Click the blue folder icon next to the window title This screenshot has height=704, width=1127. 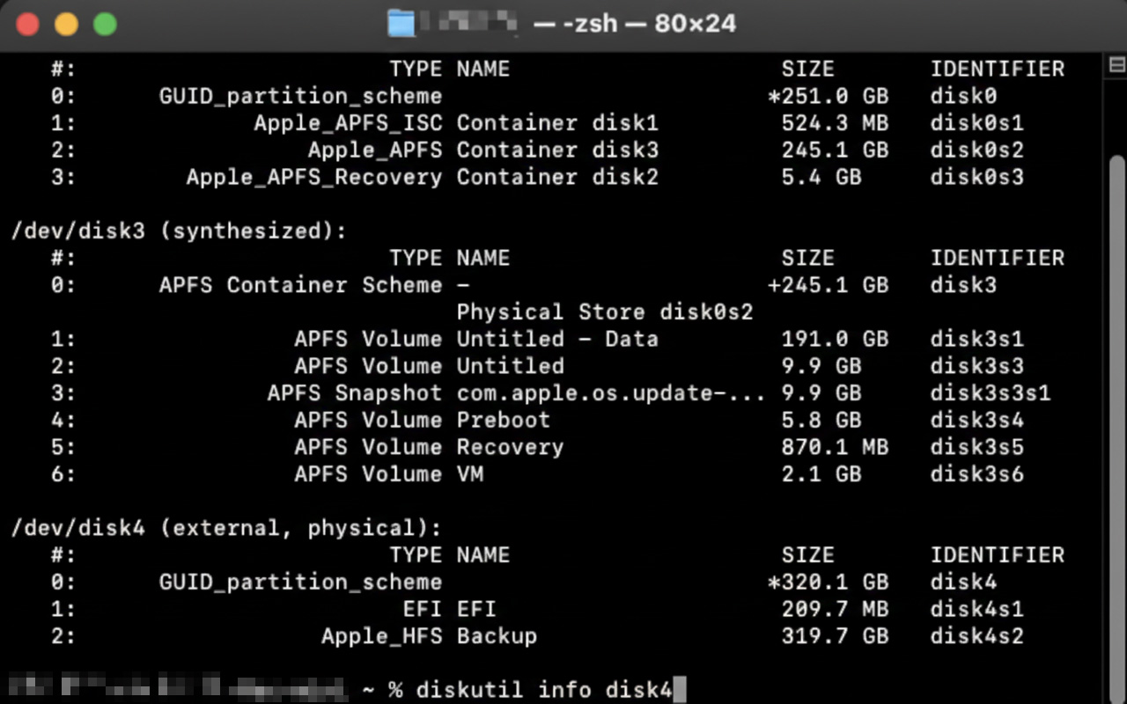pos(399,24)
